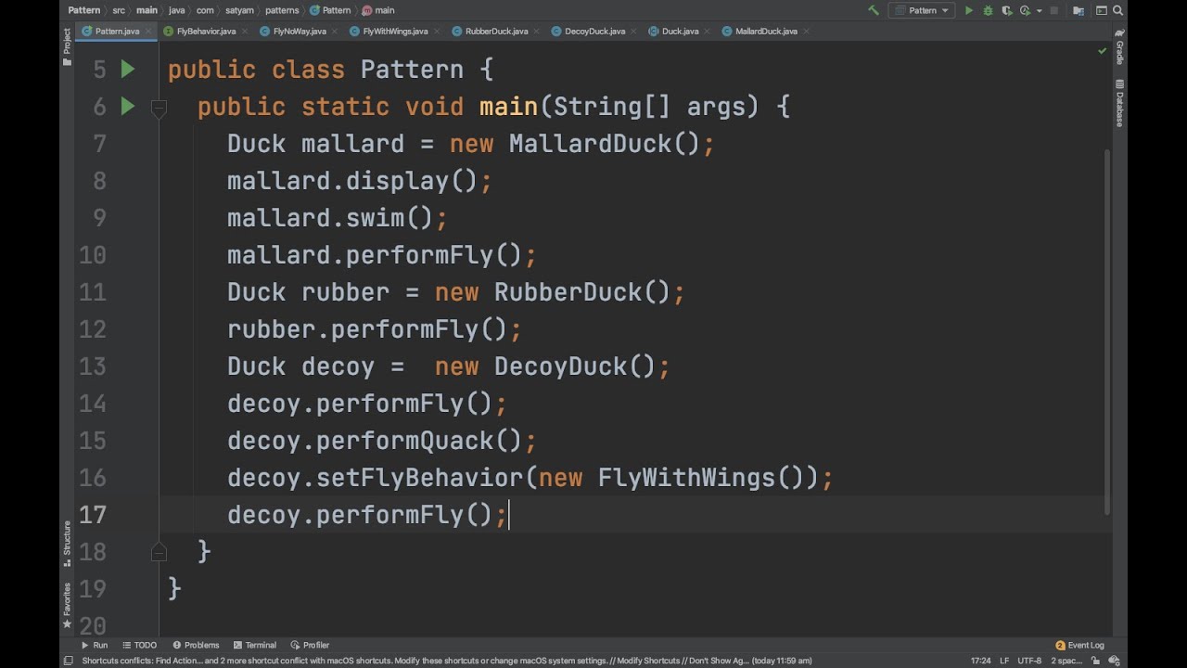Viewport: 1187px width, 668px height.
Task: Run Pattern with coverage icon
Action: (1007, 10)
